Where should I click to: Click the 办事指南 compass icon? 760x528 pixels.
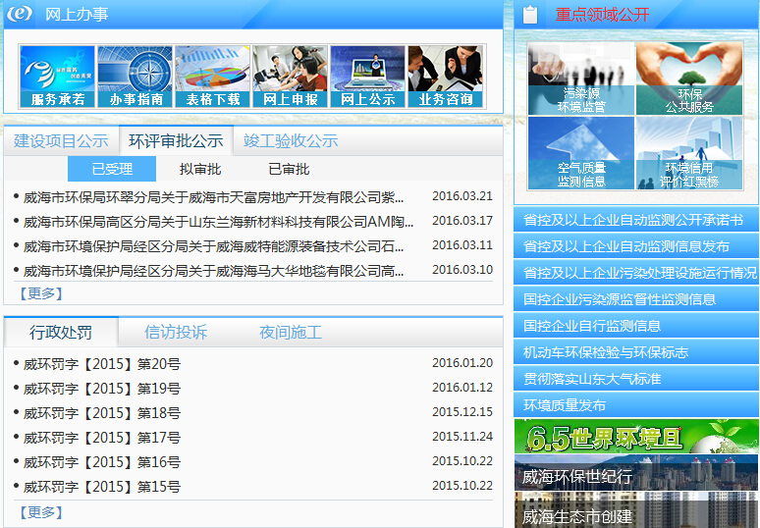click(x=136, y=77)
